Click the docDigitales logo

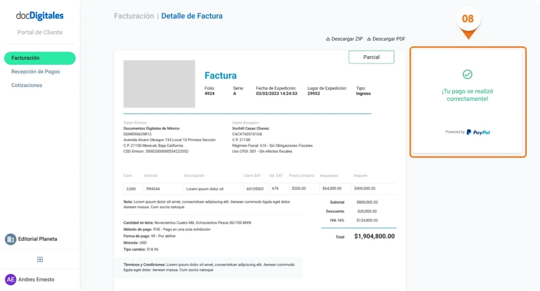(40, 15)
